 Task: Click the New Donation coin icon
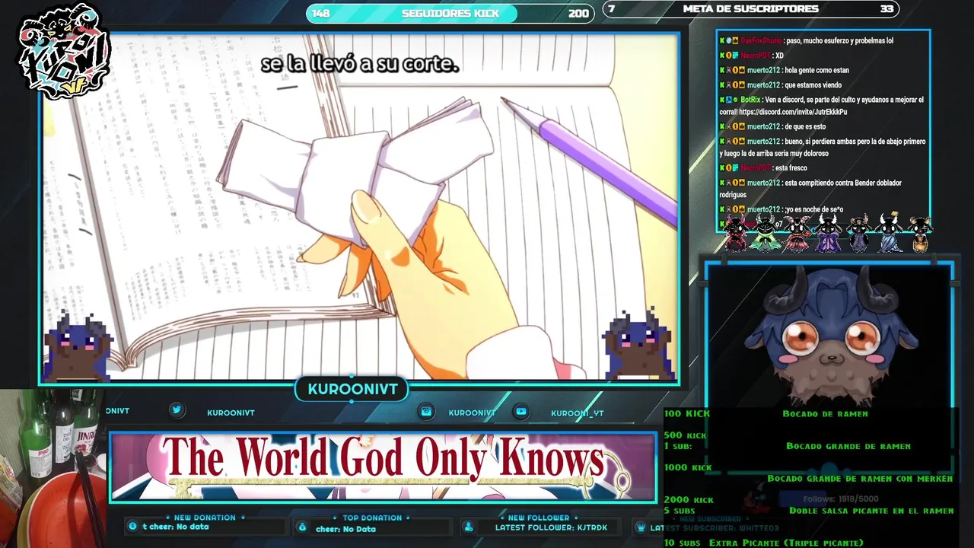pyautogui.click(x=132, y=526)
